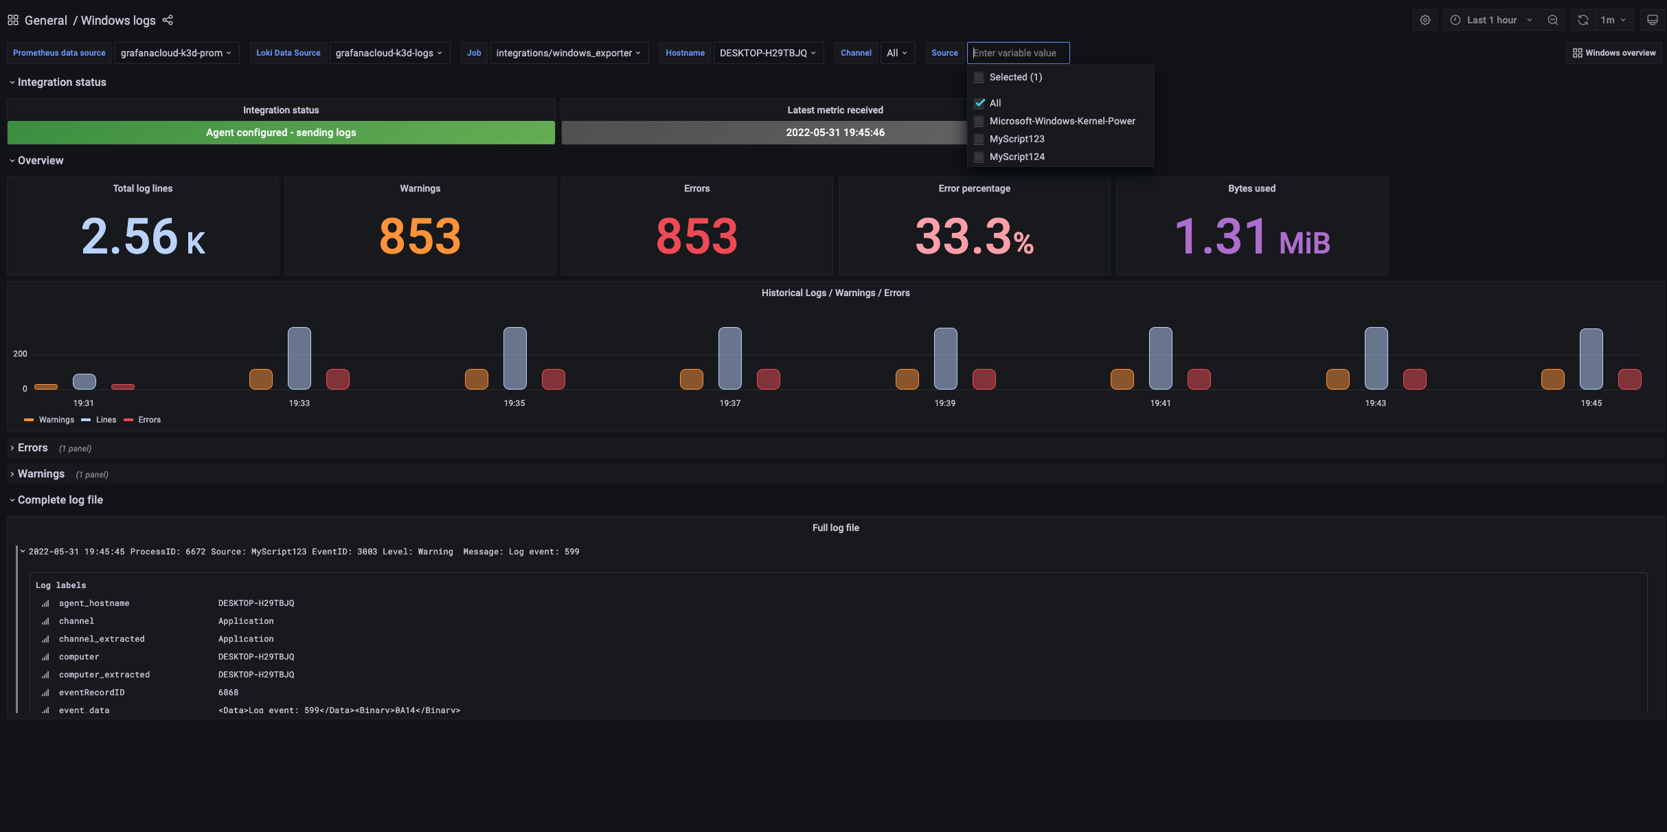
Task: Open dashboards list via grid icon
Action: 12,20
